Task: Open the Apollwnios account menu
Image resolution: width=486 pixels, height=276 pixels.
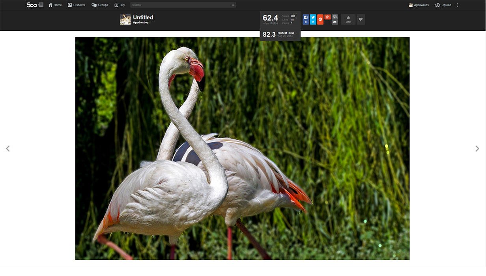Action: [x=419, y=5]
